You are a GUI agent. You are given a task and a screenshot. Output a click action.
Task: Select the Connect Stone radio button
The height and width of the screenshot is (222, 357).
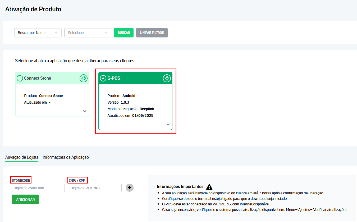(20, 78)
